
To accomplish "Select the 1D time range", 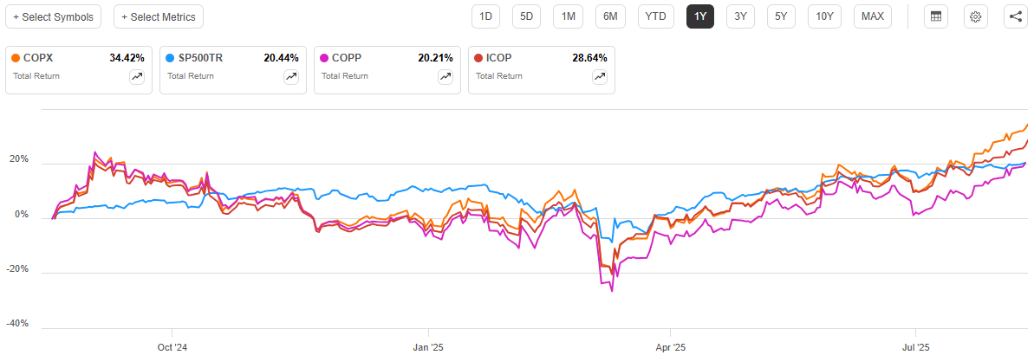I will [486, 16].
